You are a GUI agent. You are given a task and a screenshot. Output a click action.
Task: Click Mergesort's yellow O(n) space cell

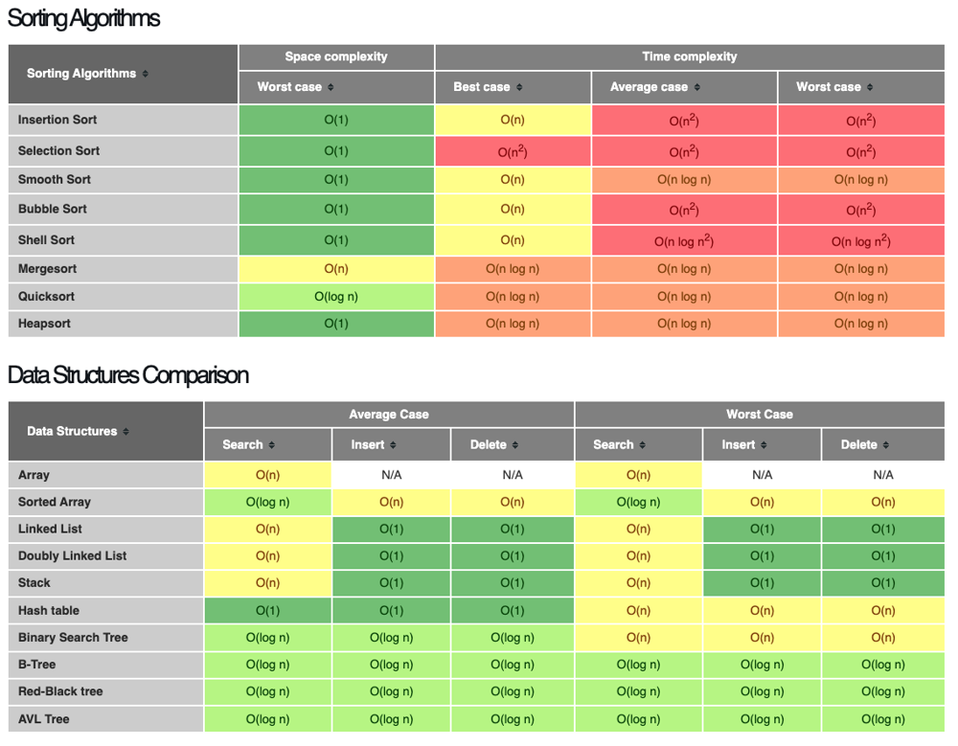tap(336, 269)
